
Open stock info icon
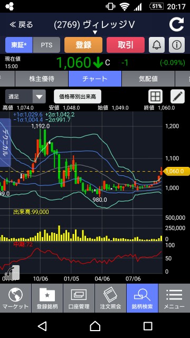177,45
